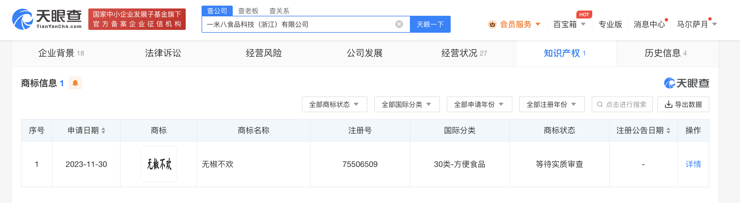
Task: Click the 导出数据 button
Action: (x=683, y=104)
